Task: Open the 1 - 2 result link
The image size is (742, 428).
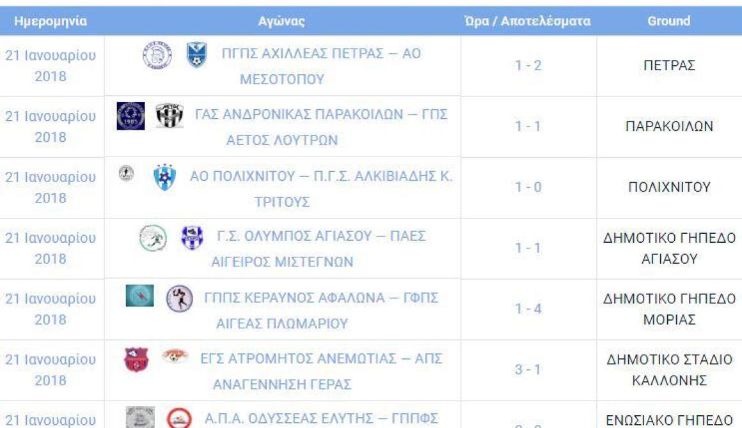Action: pos(528,65)
